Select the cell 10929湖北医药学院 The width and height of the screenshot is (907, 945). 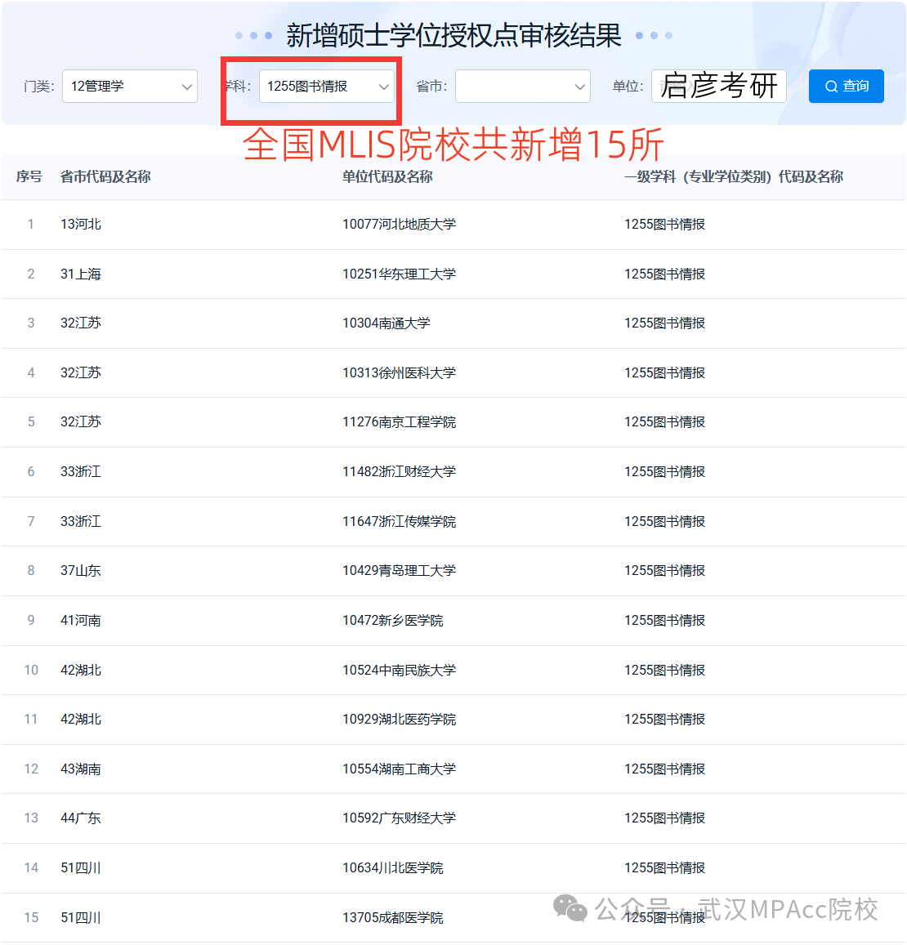[x=400, y=719]
